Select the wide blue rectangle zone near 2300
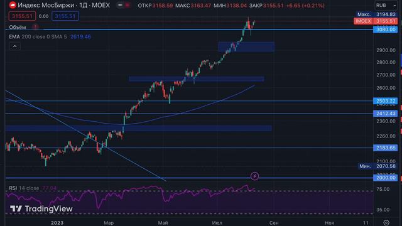The image size is (402, 226). 138,128
